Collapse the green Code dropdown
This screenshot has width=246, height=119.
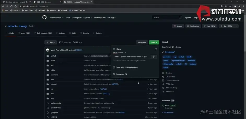(154, 42)
